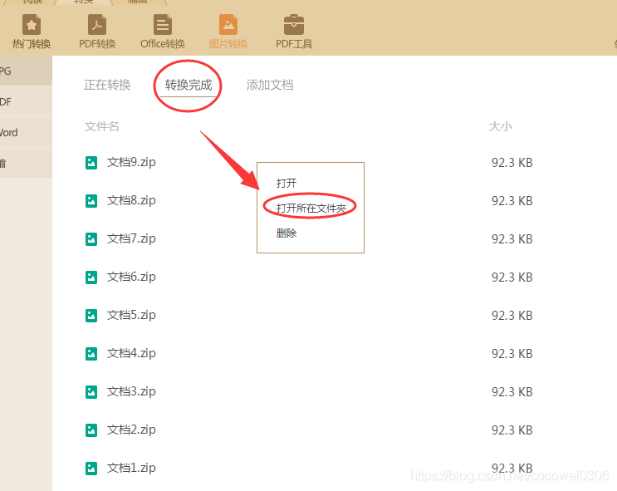
Task: Choose 删除 in the context menu
Action: pos(286,233)
